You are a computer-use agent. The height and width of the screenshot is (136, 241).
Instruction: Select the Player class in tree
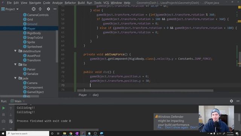pos(31,28)
